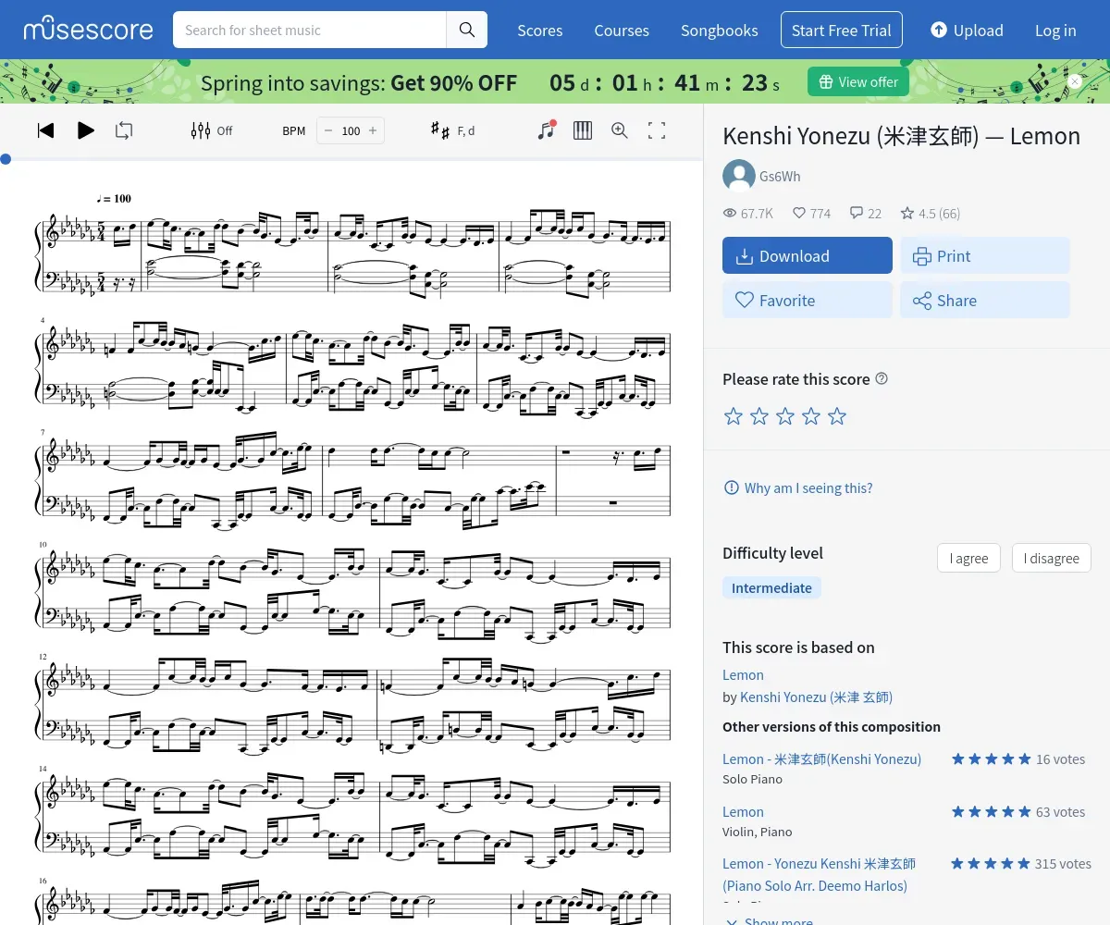Click Why am I seeing this?

click(x=798, y=487)
